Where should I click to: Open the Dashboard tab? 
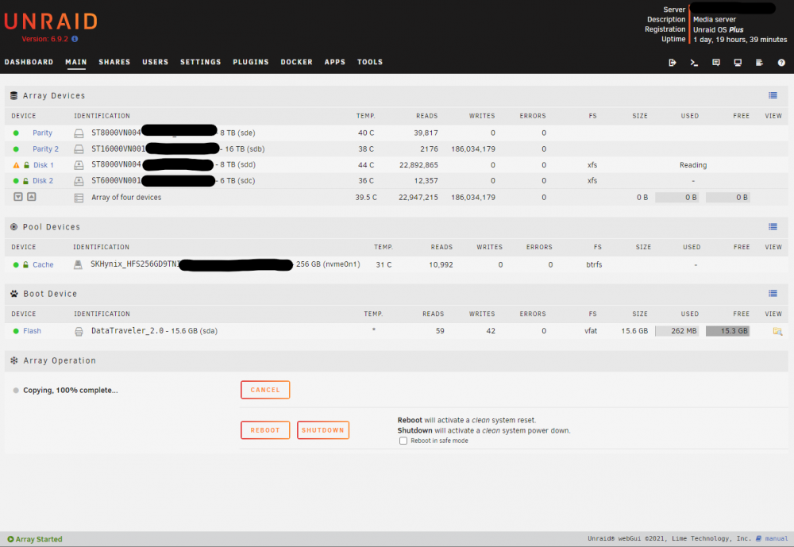coord(29,62)
